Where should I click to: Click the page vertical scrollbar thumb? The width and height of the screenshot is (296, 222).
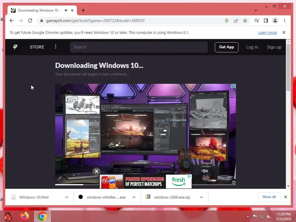pyautogui.click(x=288, y=67)
